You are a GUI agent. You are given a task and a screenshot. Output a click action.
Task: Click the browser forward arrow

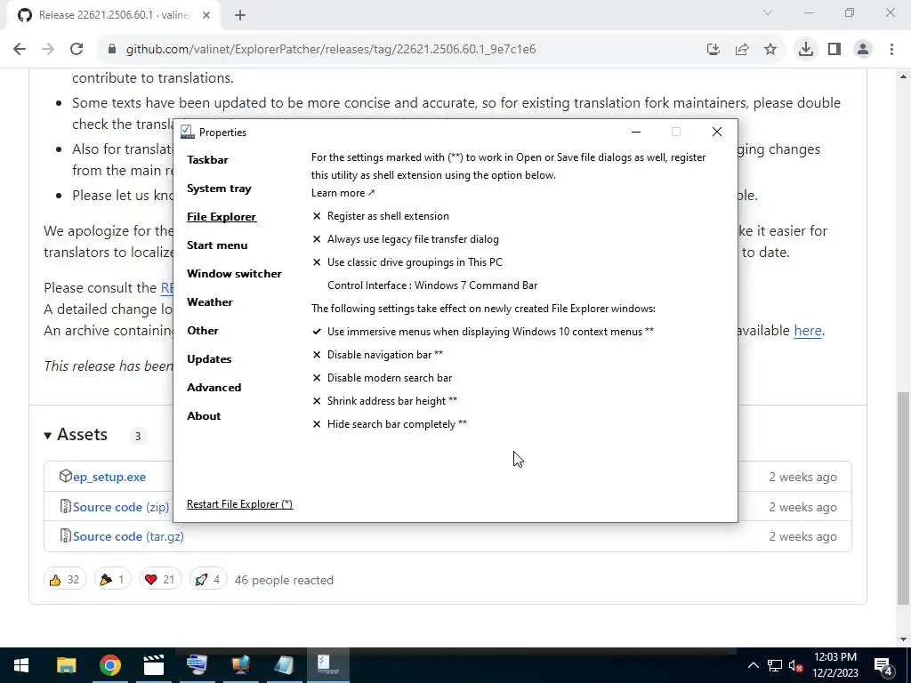48,50
